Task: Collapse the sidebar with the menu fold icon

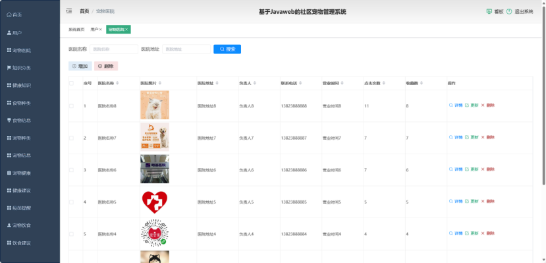Action: click(69, 11)
